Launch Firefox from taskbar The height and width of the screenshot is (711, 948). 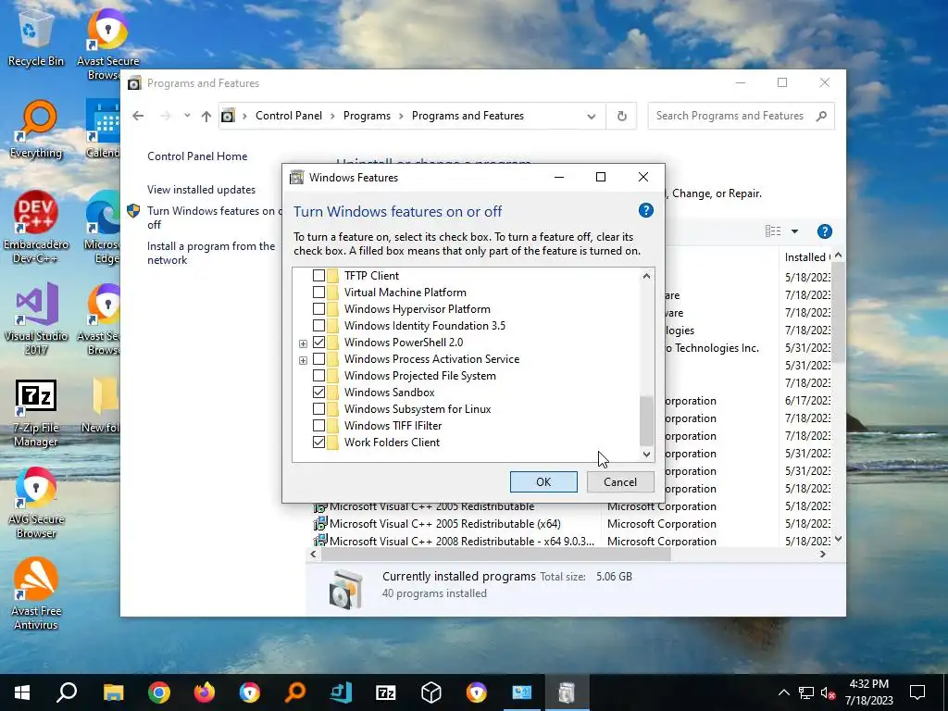pos(205,692)
